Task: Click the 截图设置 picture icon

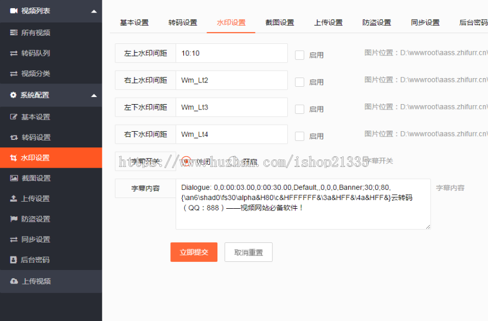Action: click(14, 178)
